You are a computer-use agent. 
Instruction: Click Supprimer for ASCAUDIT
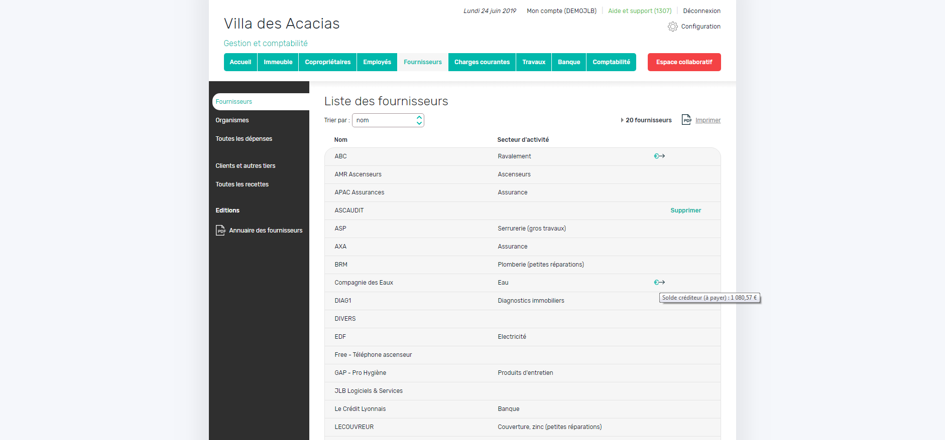click(686, 210)
